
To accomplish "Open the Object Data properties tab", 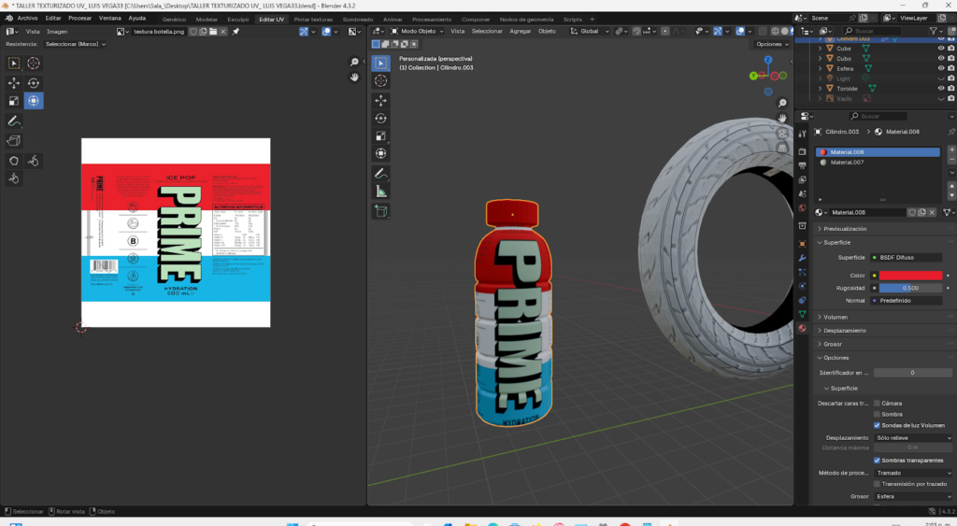I will (x=802, y=314).
